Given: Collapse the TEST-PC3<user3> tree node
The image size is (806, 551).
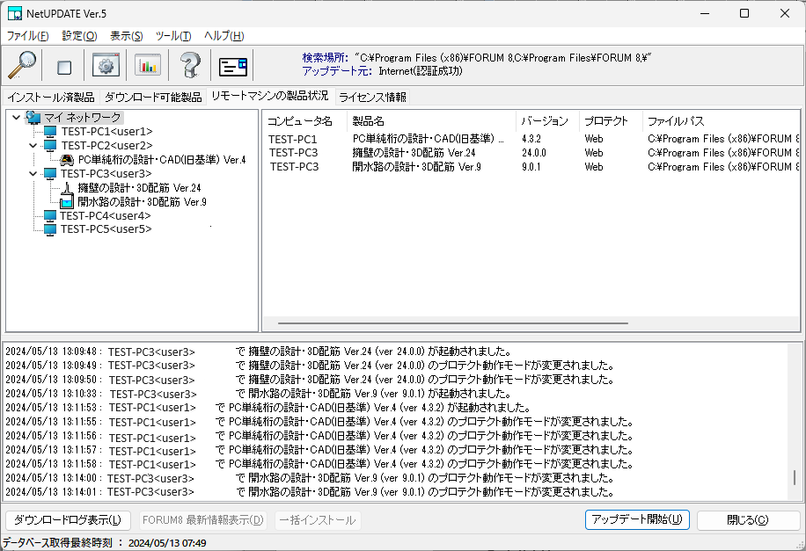Looking at the screenshot, I should tap(33, 174).
